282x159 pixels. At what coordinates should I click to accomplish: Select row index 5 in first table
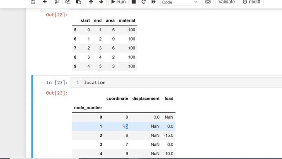point(75,30)
